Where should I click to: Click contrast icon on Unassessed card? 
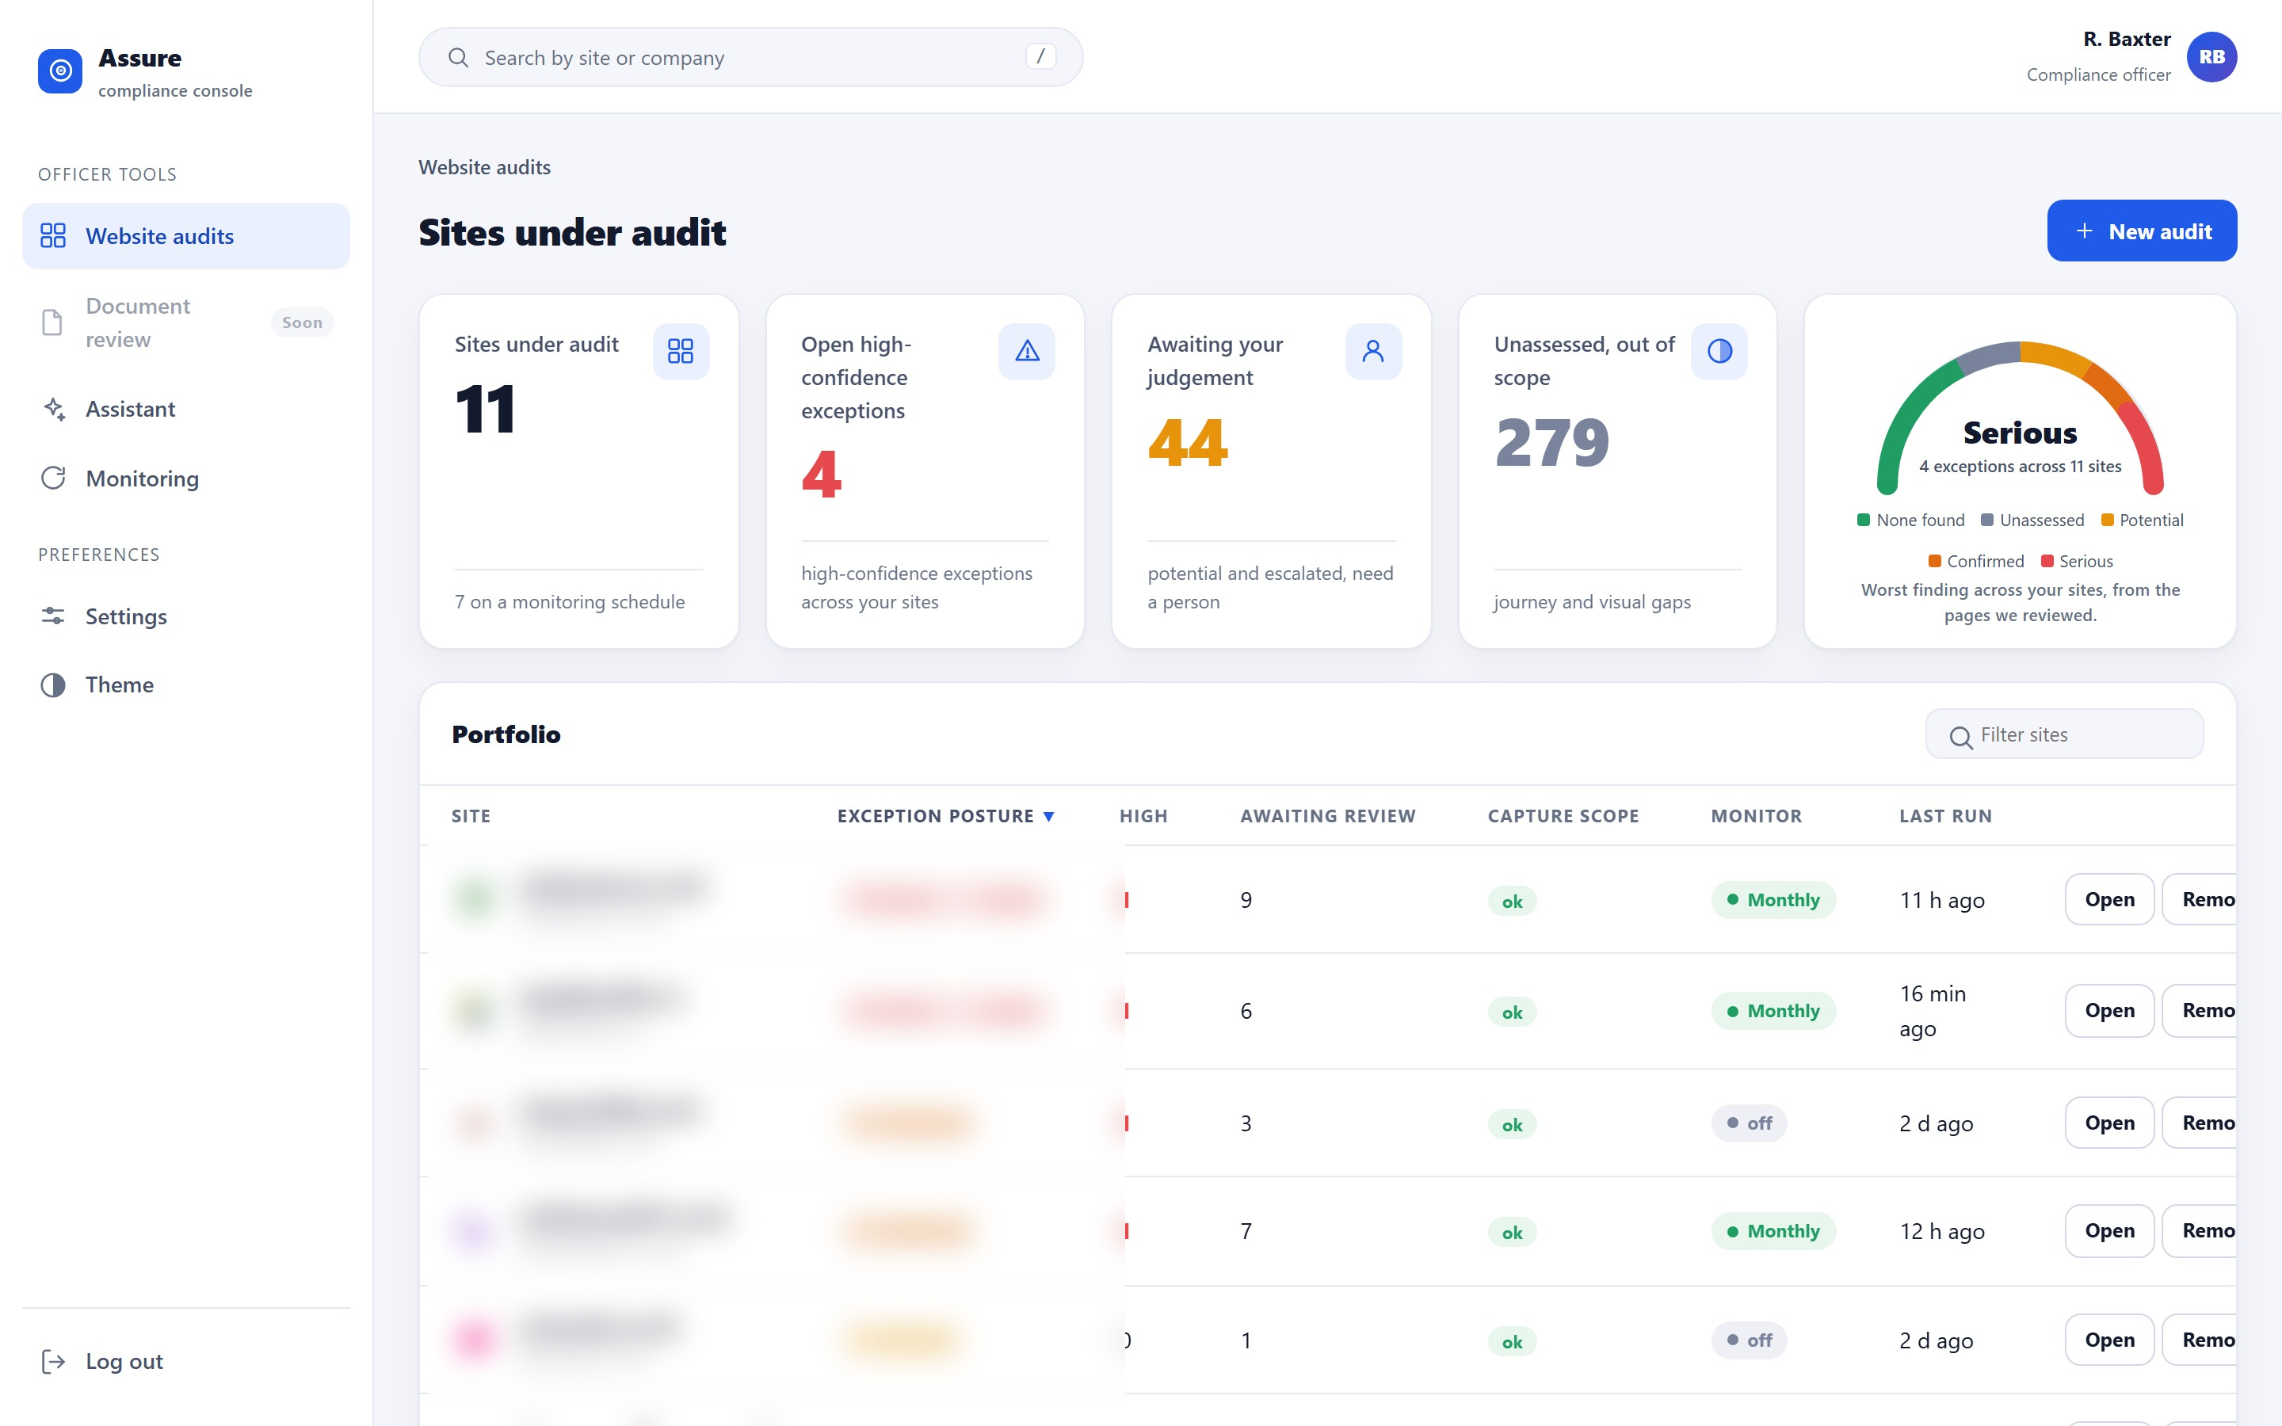coord(1719,352)
